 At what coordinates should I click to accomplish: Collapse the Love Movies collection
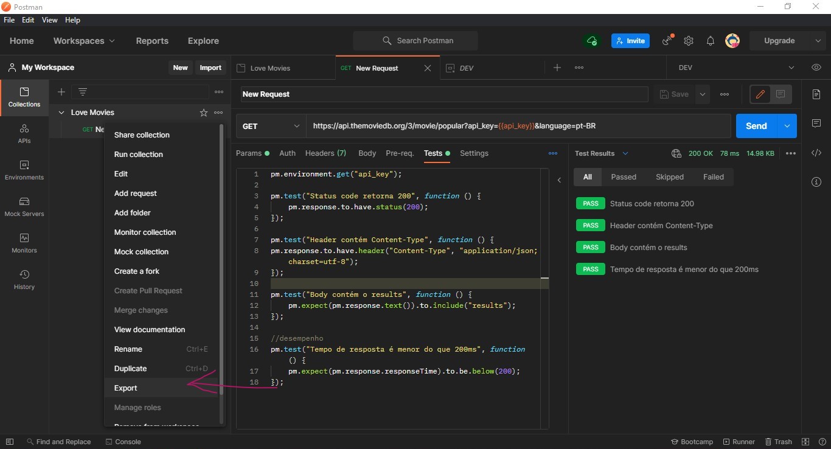[x=61, y=113]
